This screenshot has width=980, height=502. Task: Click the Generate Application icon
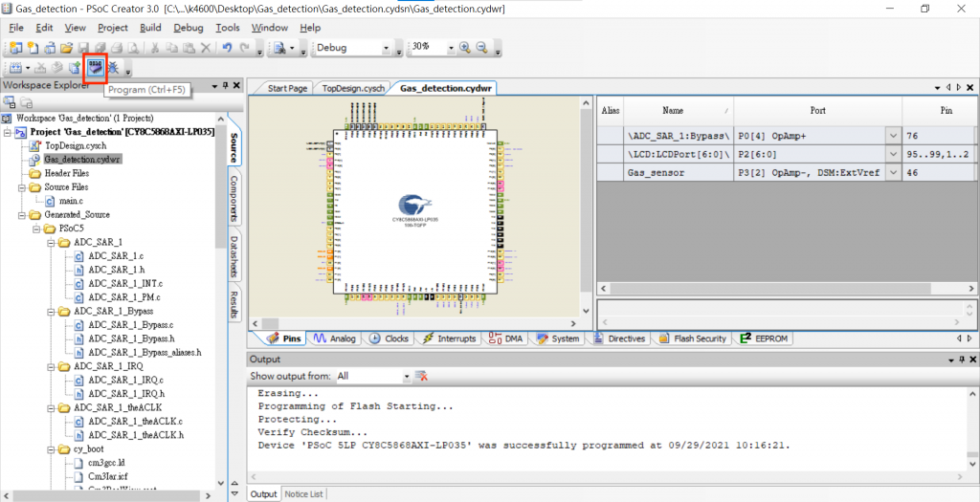75,68
